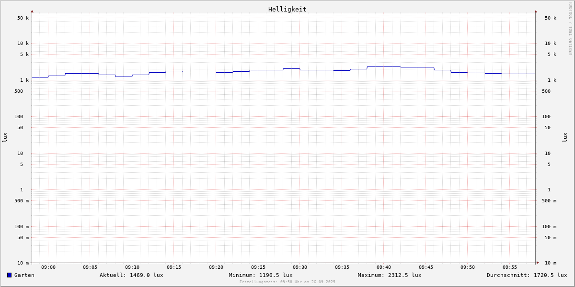
Task: Select the Helligkeit chart title
Action: [287, 9]
